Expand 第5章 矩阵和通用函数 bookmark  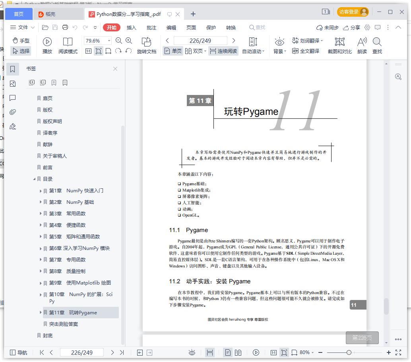(x=41, y=237)
